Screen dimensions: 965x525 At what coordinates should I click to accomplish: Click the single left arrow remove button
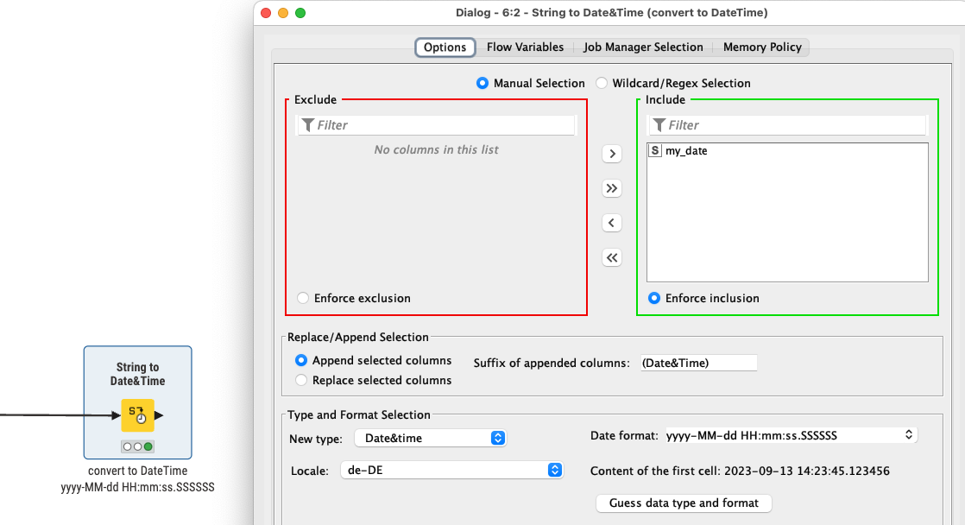(612, 223)
